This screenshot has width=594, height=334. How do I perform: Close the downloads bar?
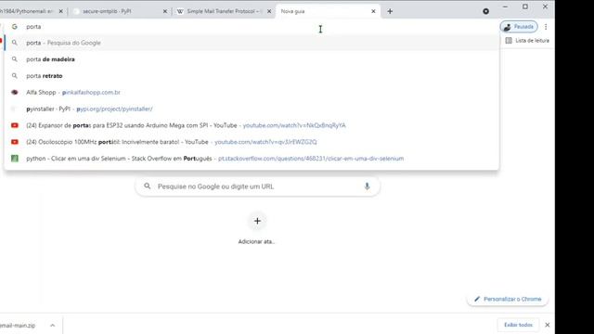(547, 325)
